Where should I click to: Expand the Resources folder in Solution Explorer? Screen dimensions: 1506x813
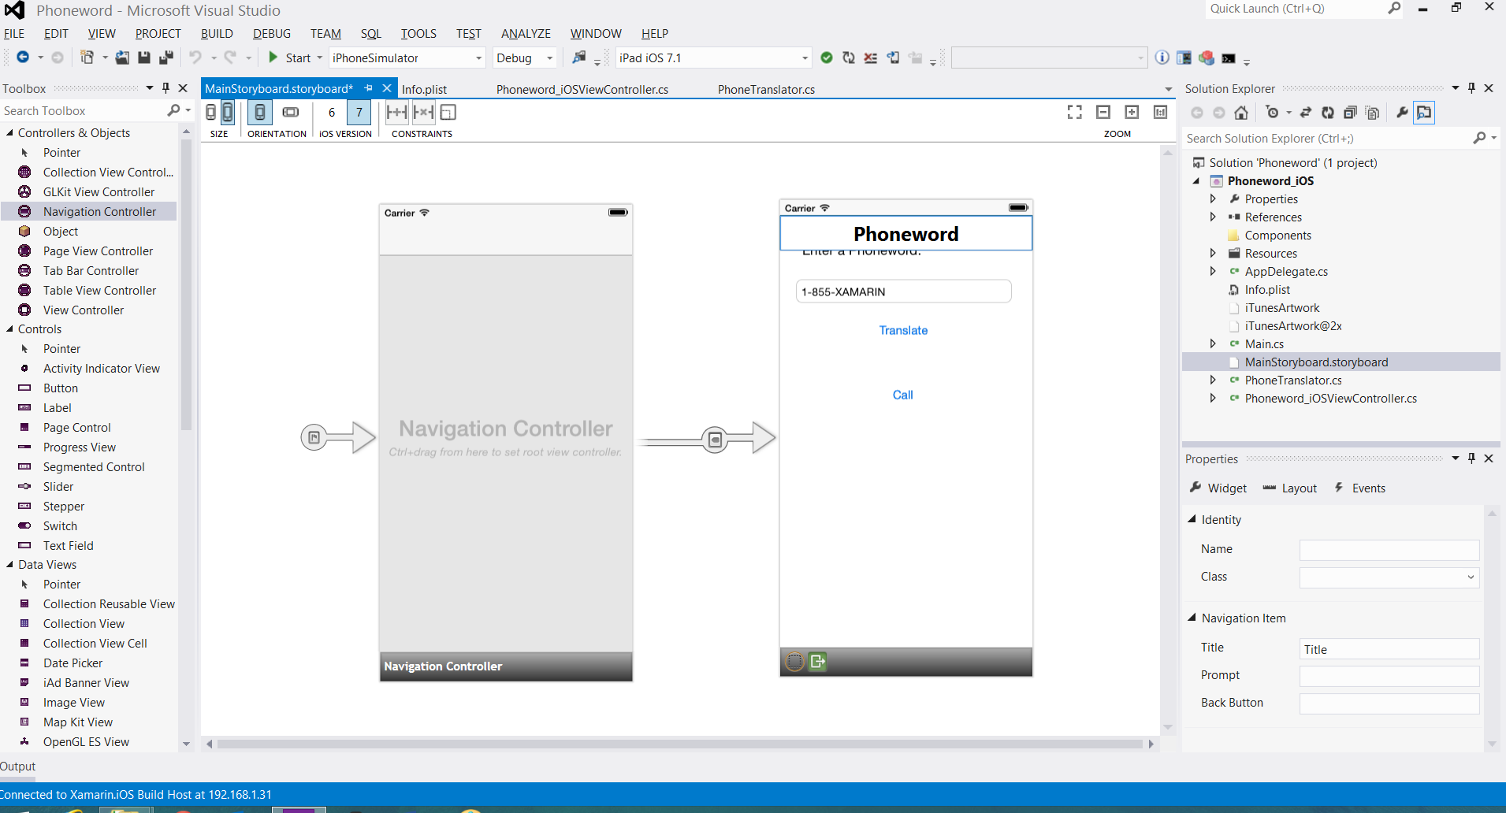click(x=1213, y=254)
